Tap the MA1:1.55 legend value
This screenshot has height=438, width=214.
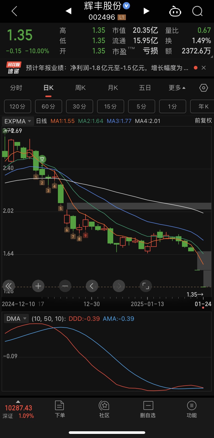coord(63,121)
